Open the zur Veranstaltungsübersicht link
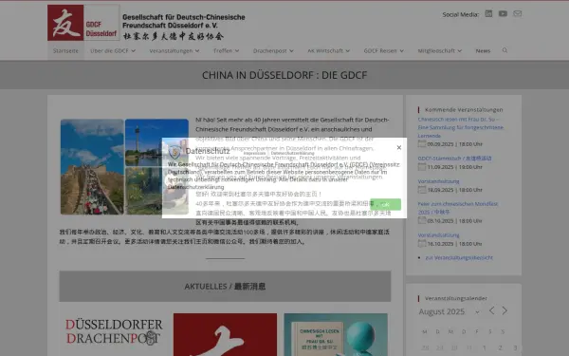The width and height of the screenshot is (569, 356). click(459, 257)
